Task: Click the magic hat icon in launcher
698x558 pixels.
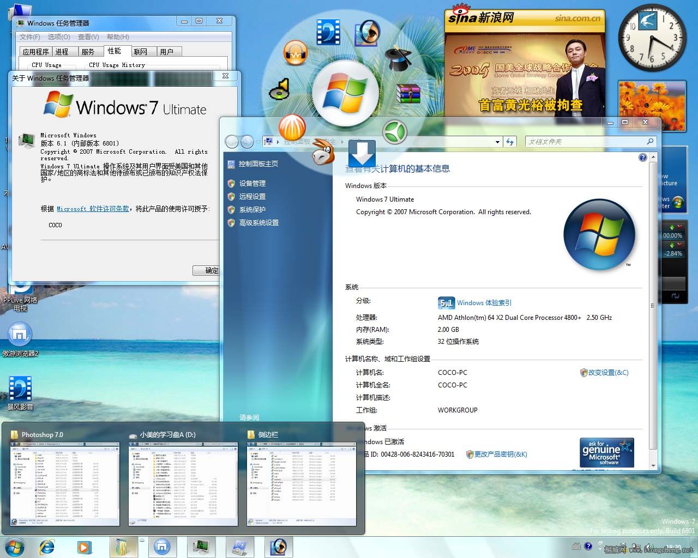Action: pyautogui.click(x=399, y=59)
